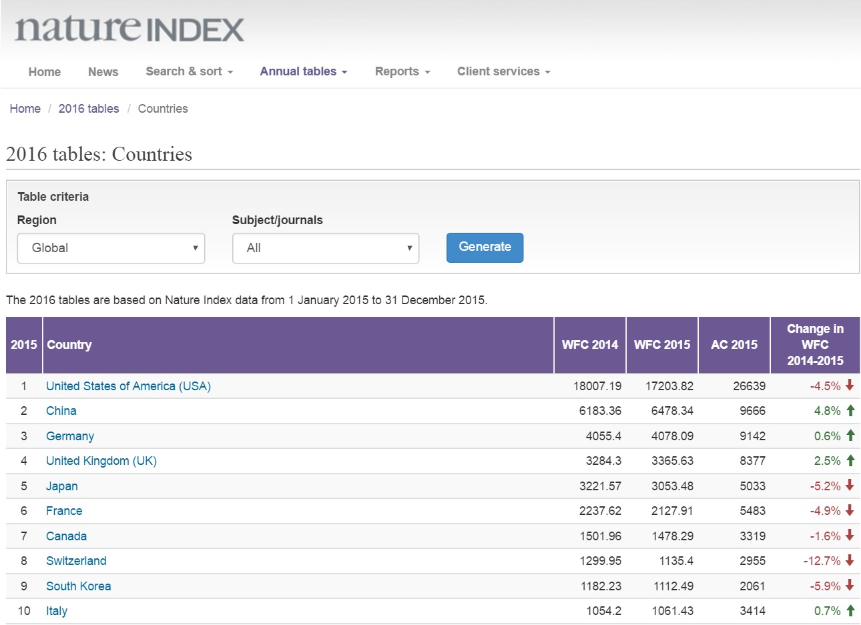Click the red down arrow in Japan row
The width and height of the screenshot is (861, 625).
coord(850,486)
